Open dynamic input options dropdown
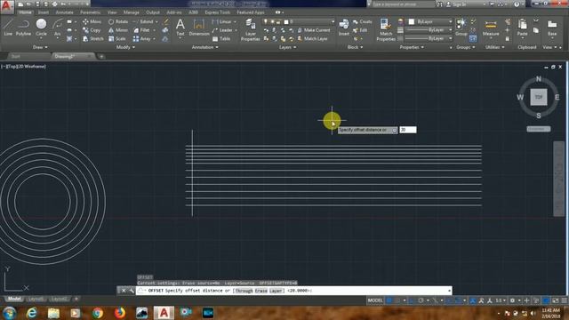Image resolution: width=569 pixels, height=320 pixels. pyautogui.click(x=395, y=130)
